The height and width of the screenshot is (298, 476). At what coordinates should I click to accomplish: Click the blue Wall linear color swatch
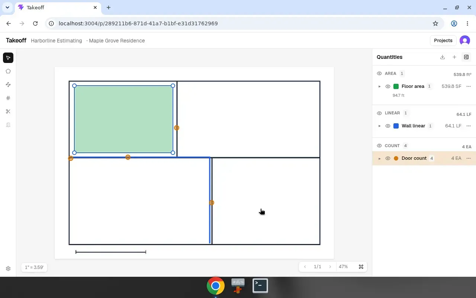pyautogui.click(x=396, y=126)
